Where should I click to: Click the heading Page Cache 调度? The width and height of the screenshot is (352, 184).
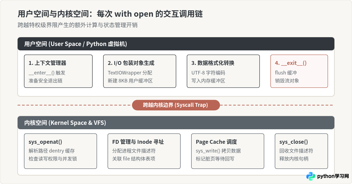[x=216, y=142]
